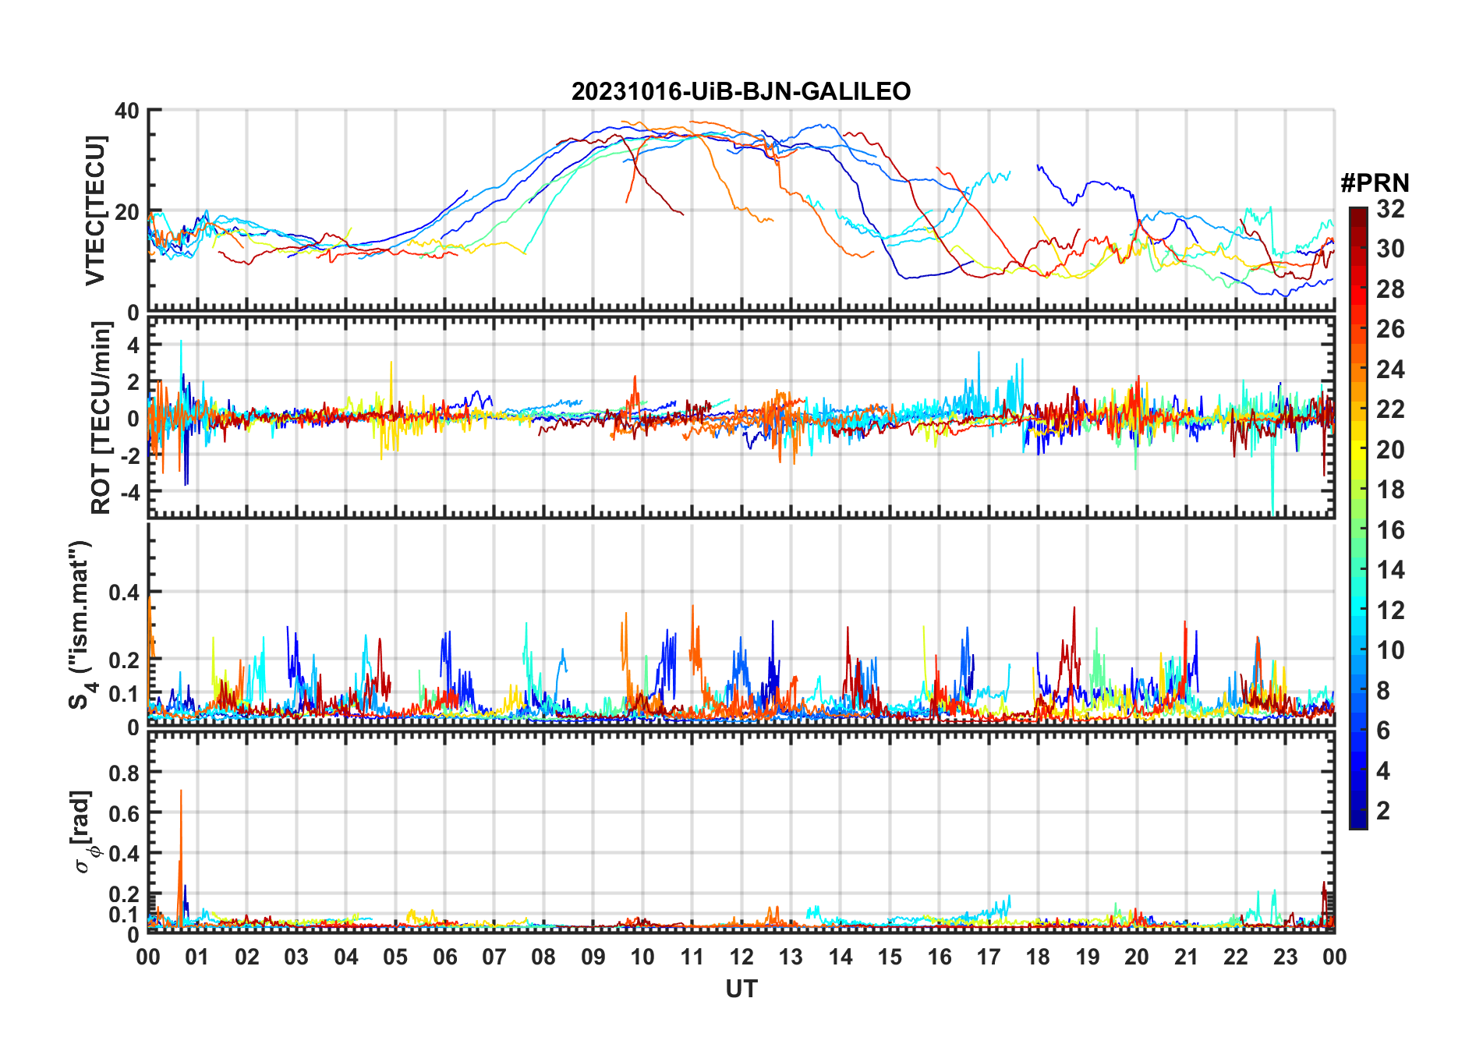Click colorbar tick label 16

click(x=1390, y=530)
